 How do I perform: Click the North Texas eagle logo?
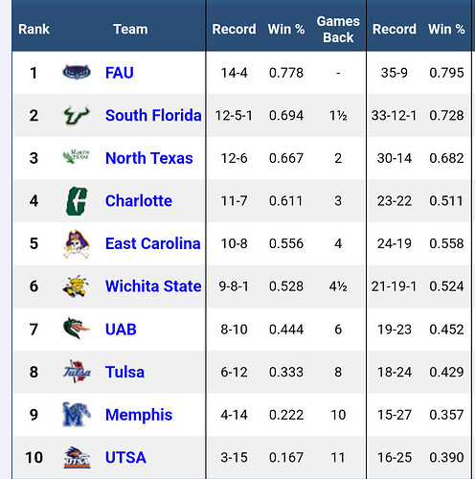click(x=76, y=157)
